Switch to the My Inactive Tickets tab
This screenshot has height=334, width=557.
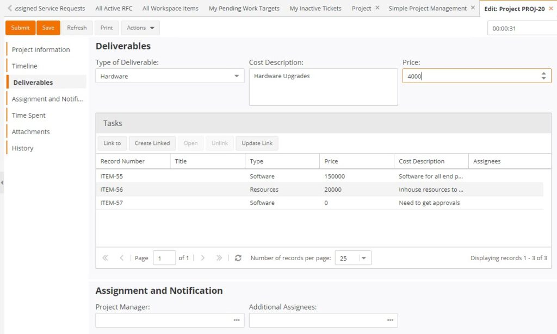pyautogui.click(x=315, y=9)
